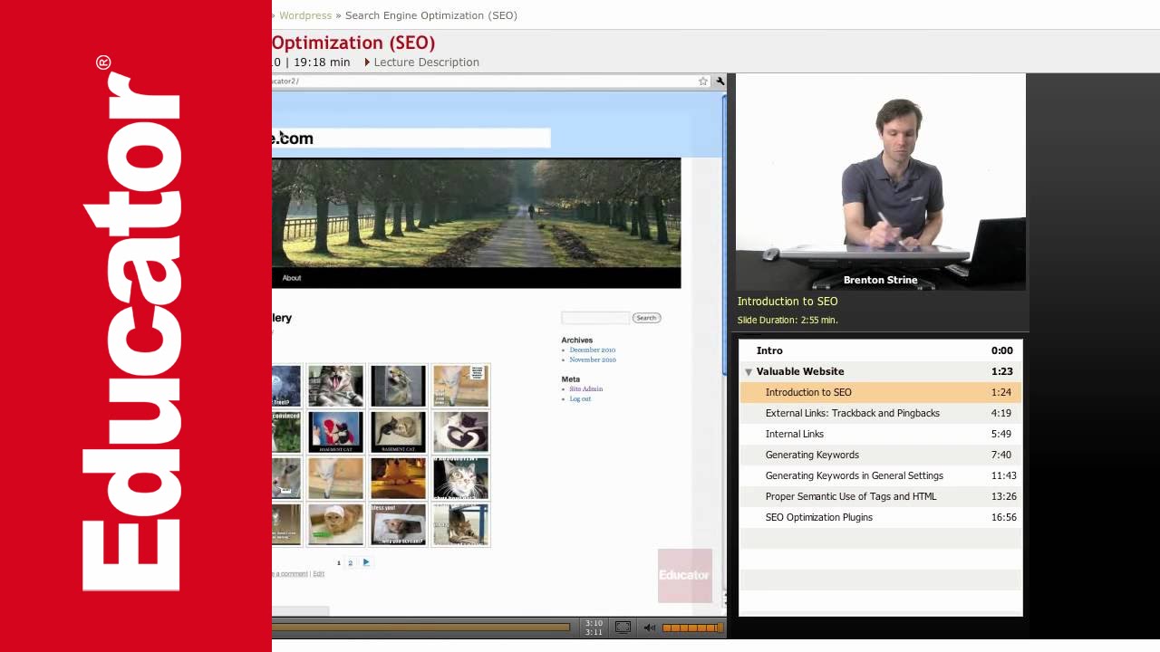
Task: Open the browser wrench settings menu
Action: click(x=720, y=81)
